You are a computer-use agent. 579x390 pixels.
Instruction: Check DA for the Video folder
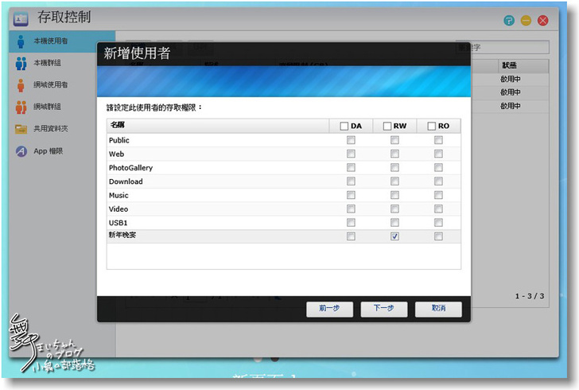click(351, 209)
